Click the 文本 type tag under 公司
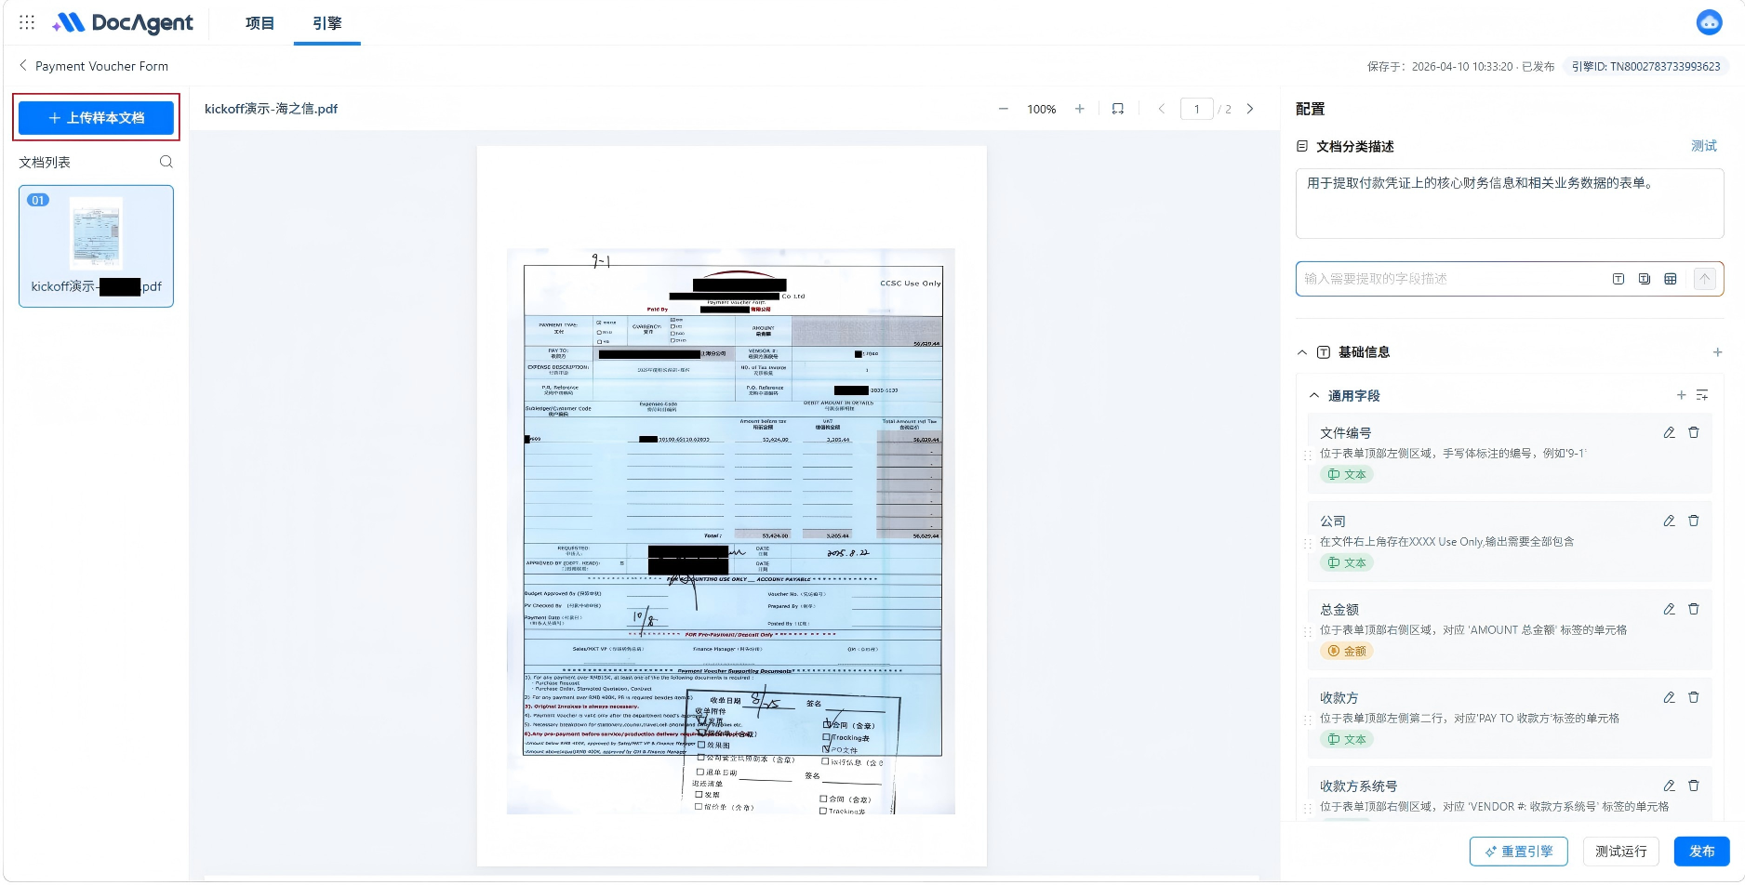 pos(1347,562)
